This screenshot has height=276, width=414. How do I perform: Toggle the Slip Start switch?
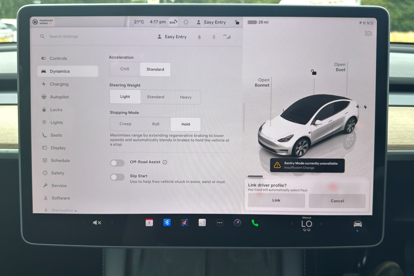[x=118, y=177]
